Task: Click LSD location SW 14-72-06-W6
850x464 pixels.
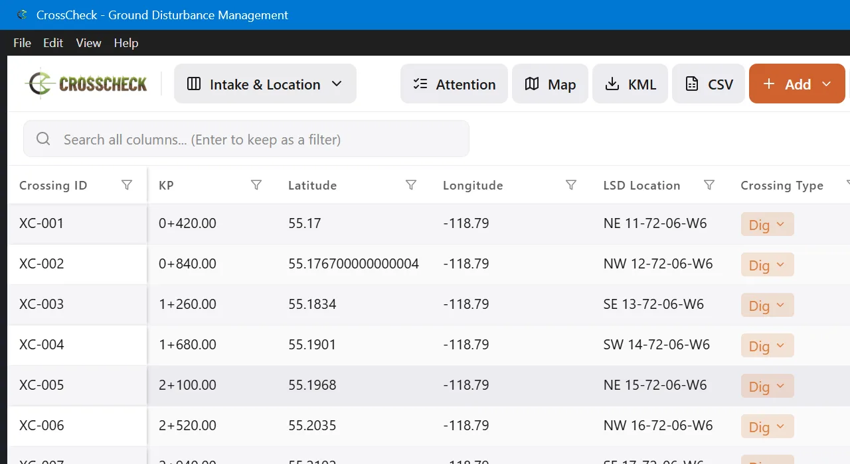Action: [657, 345]
